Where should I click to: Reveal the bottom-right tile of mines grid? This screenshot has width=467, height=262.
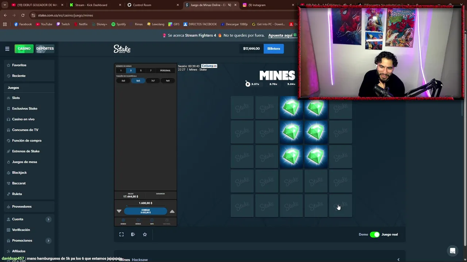[340, 206]
